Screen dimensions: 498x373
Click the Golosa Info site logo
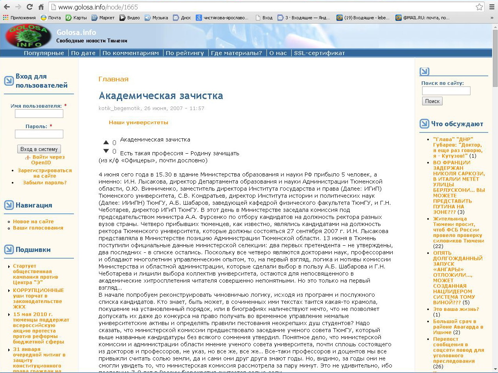coord(28,36)
